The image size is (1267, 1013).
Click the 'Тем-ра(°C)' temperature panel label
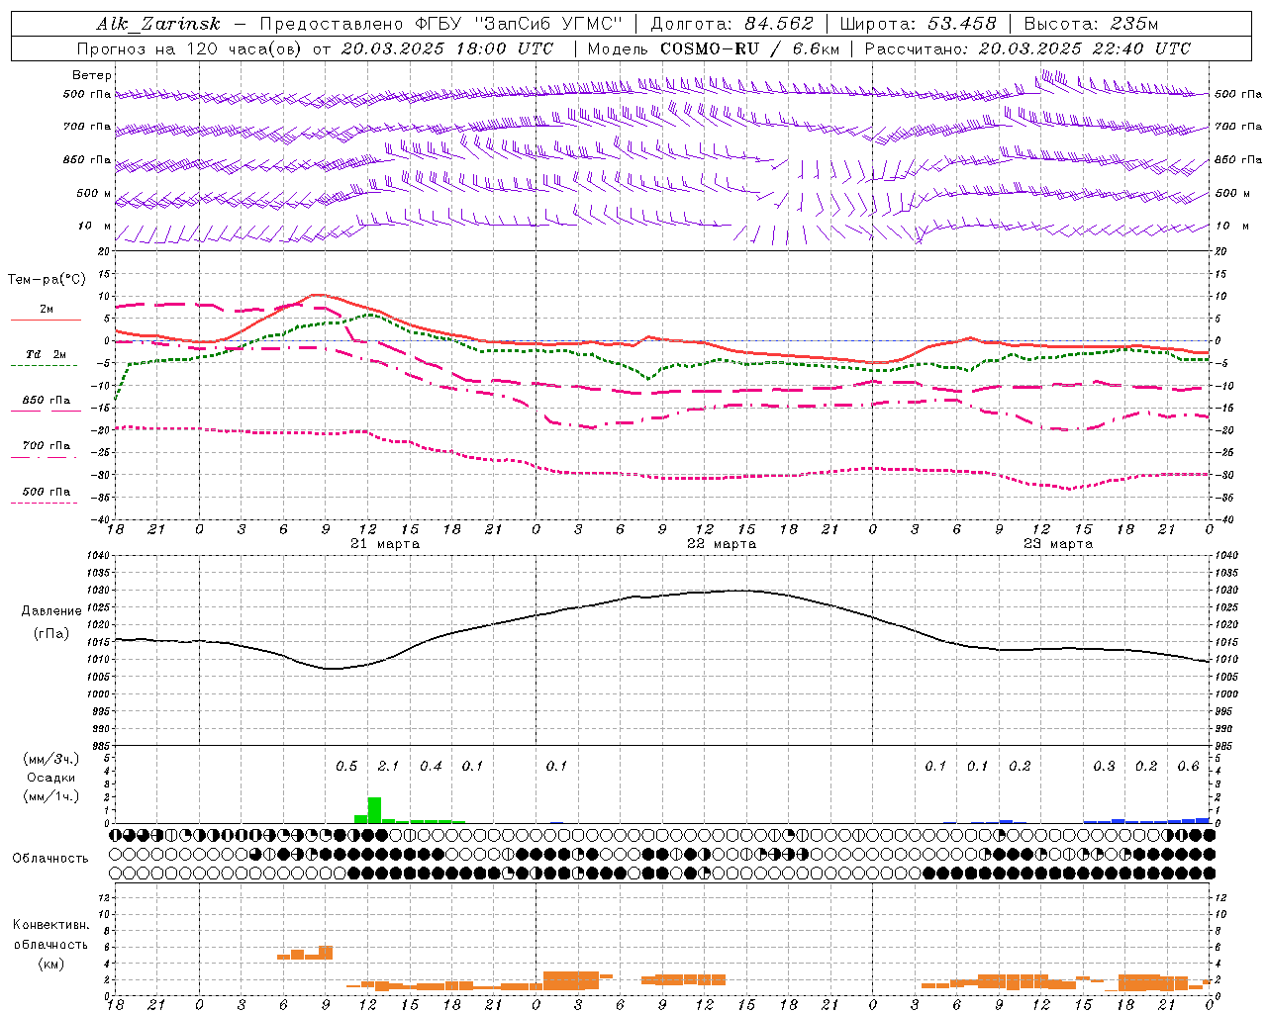click(x=47, y=280)
